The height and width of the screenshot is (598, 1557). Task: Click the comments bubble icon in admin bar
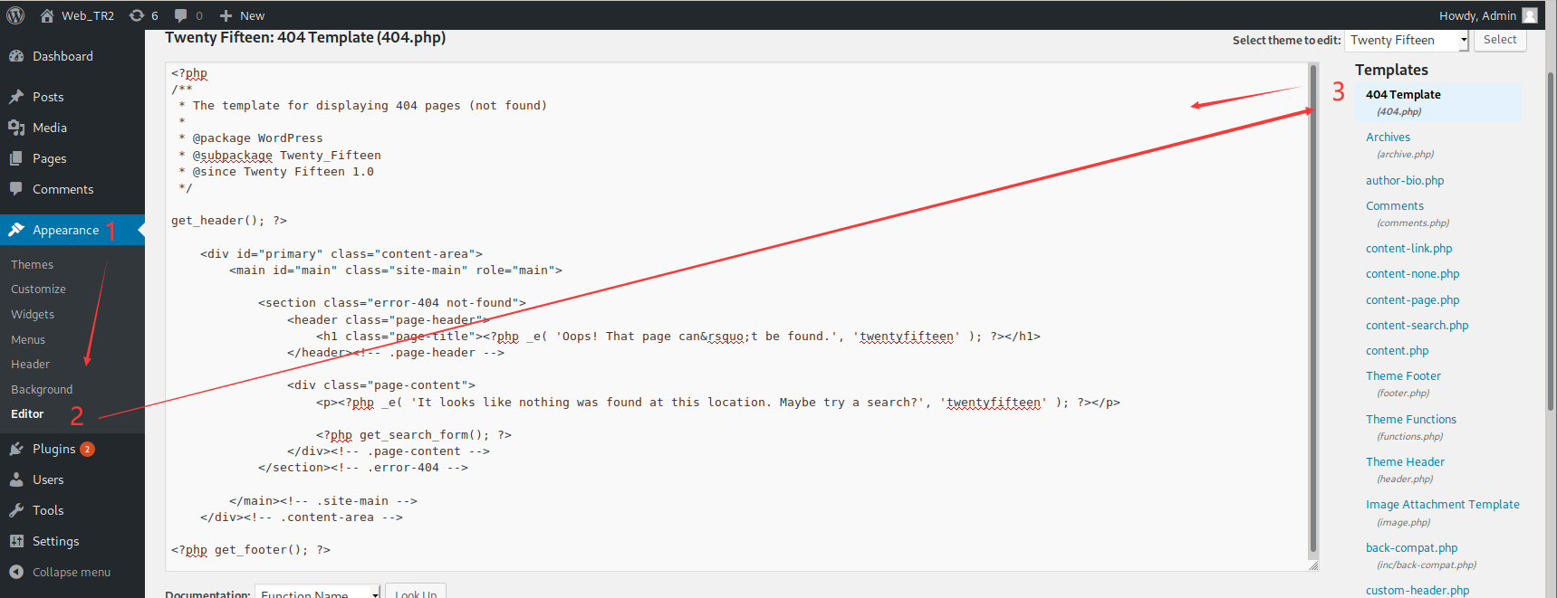(x=181, y=15)
